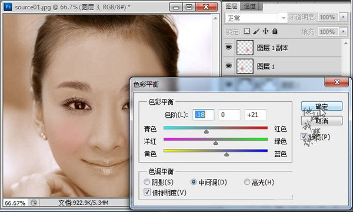Open the blend mode 正常 dropdown

(x=284, y=18)
